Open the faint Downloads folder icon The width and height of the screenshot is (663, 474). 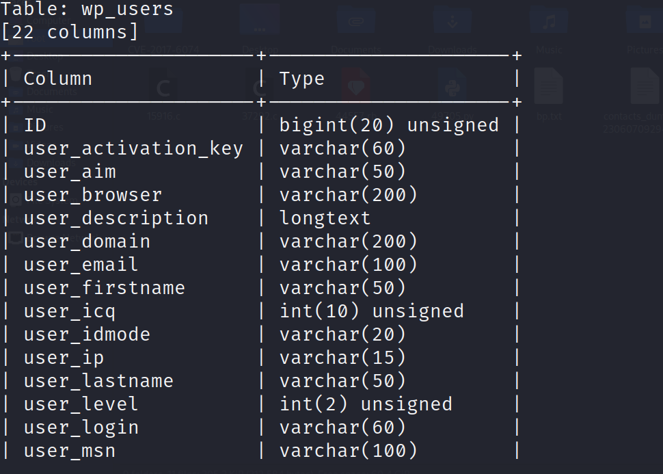coord(452,23)
